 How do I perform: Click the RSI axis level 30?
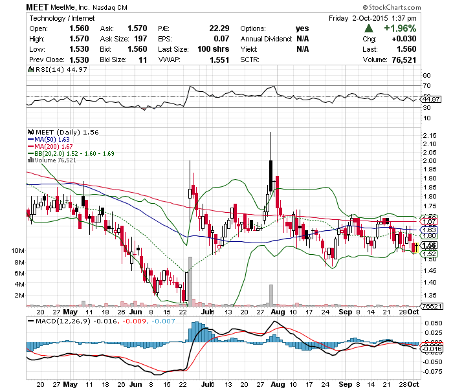click(426, 107)
